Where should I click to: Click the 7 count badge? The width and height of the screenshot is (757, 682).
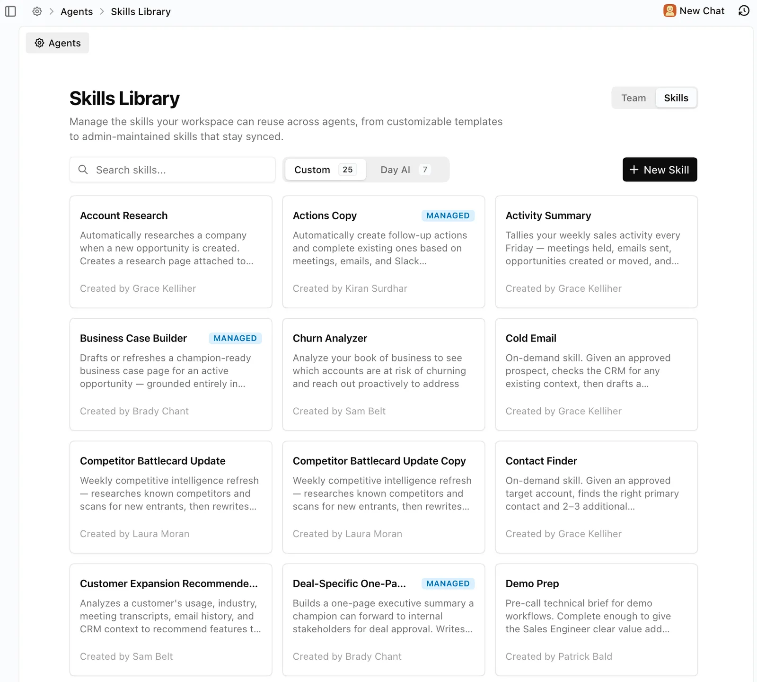pyautogui.click(x=425, y=170)
